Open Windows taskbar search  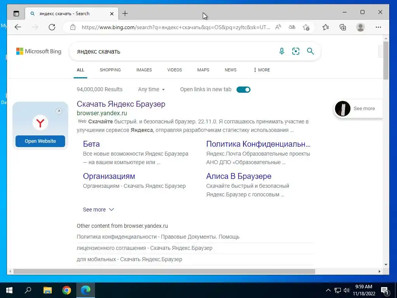pyautogui.click(x=28, y=290)
